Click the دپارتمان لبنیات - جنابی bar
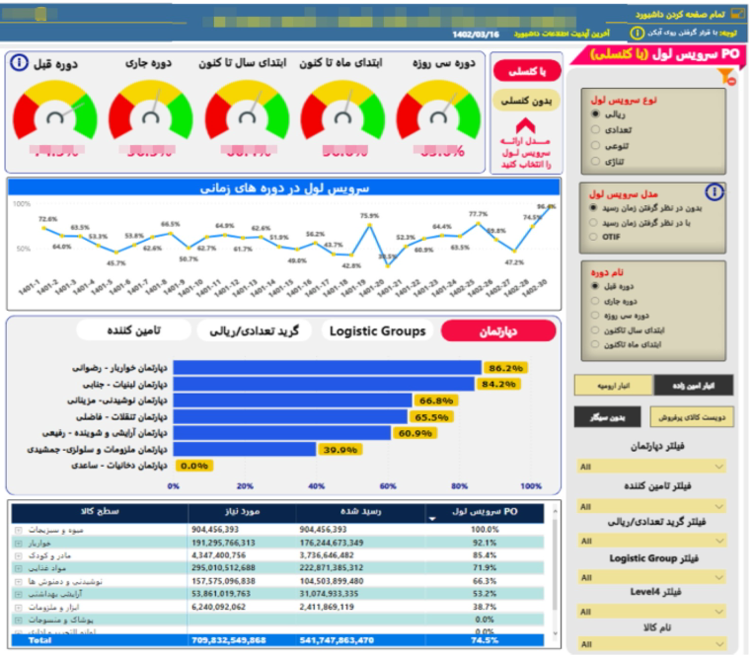 pos(324,384)
